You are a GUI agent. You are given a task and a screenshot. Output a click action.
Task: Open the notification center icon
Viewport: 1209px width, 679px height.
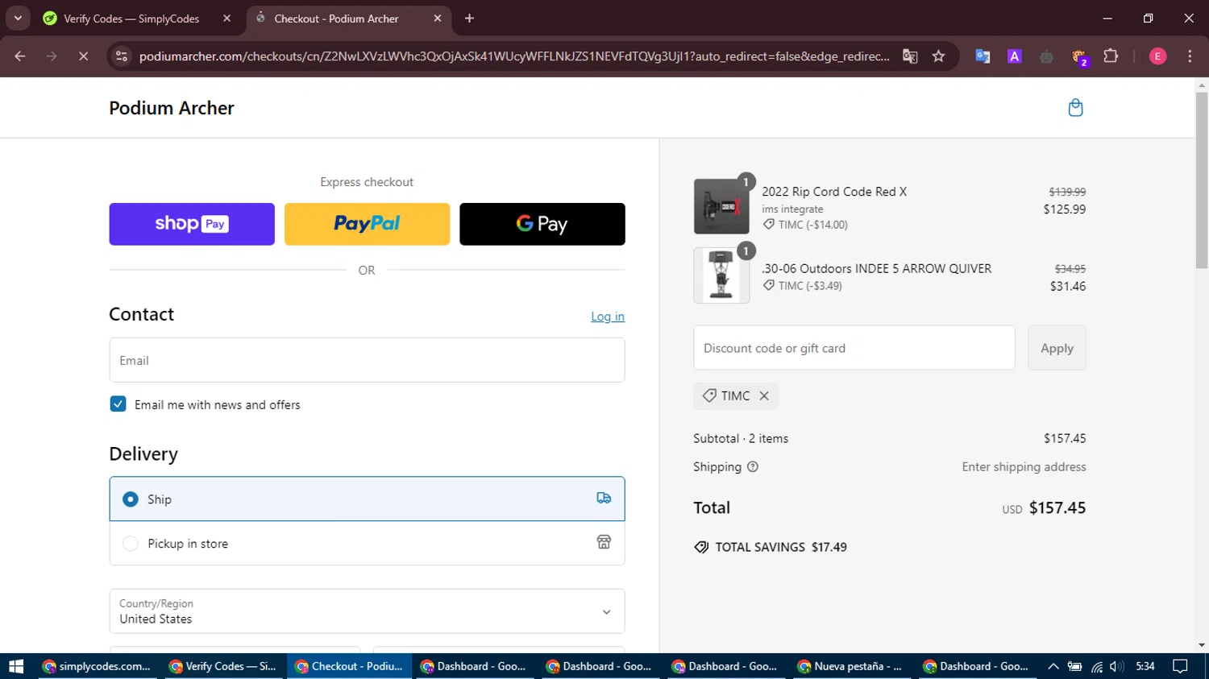click(1181, 666)
